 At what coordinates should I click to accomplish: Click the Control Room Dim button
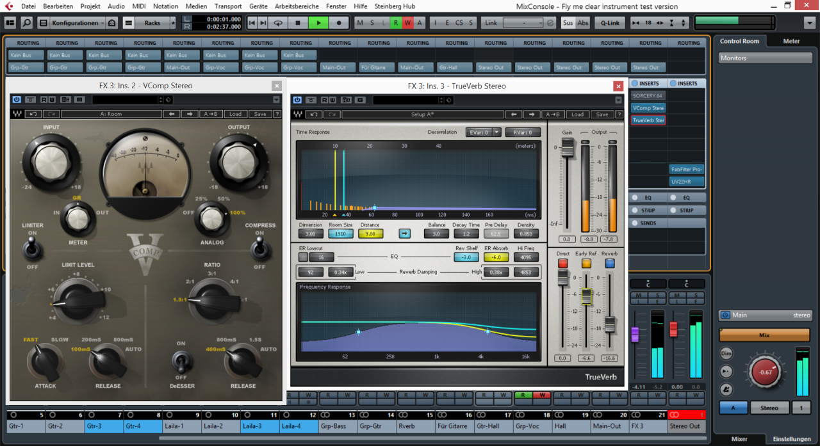click(726, 353)
